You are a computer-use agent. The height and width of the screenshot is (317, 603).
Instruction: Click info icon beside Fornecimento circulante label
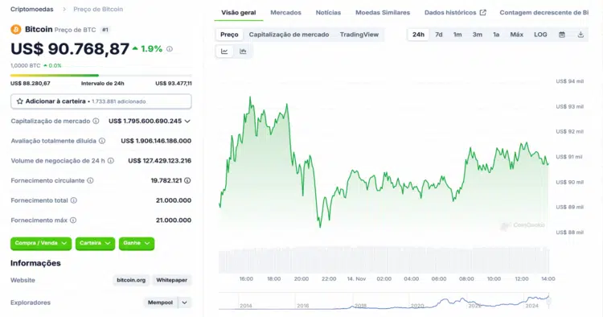point(90,180)
